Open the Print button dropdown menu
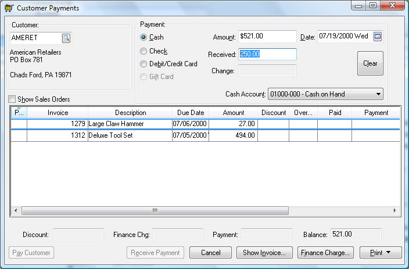The width and height of the screenshot is (409, 269). click(x=380, y=253)
